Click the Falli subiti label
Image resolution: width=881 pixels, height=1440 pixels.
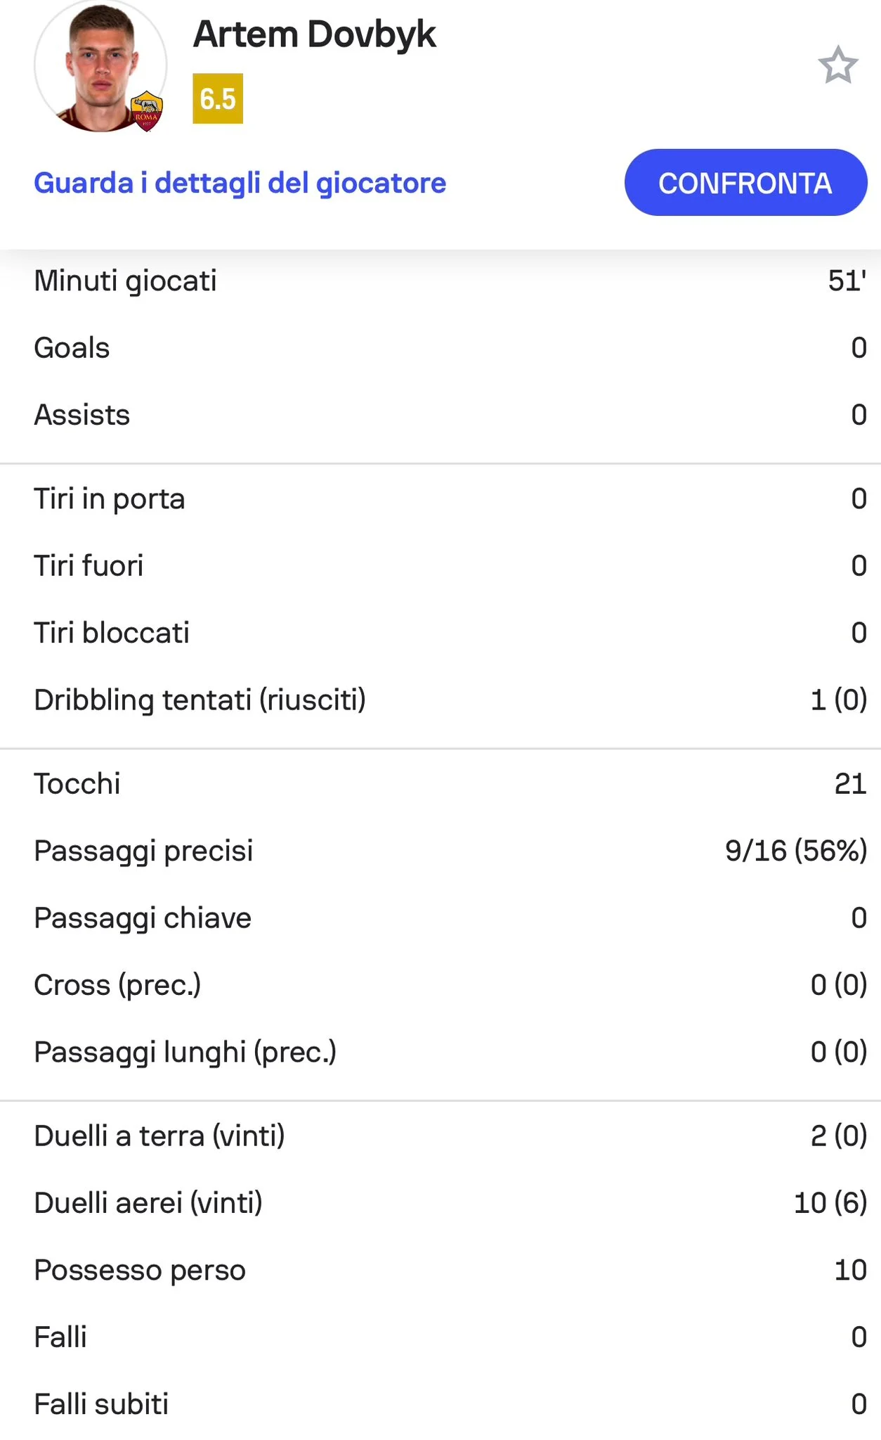pos(101,1404)
